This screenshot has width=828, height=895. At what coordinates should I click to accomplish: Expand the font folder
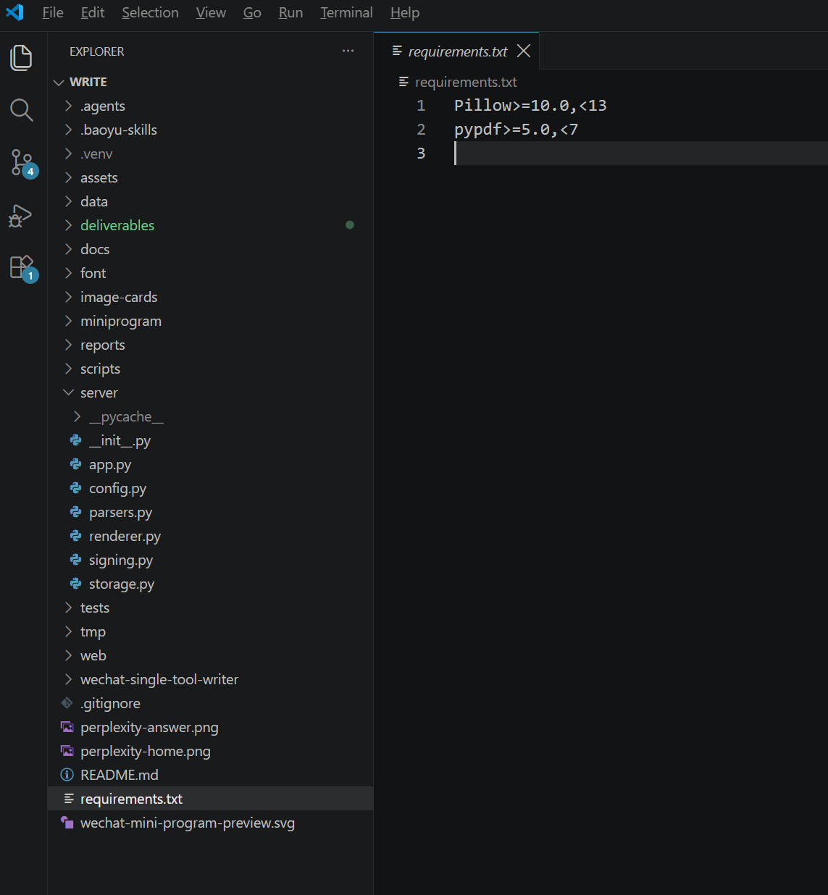(x=210, y=273)
